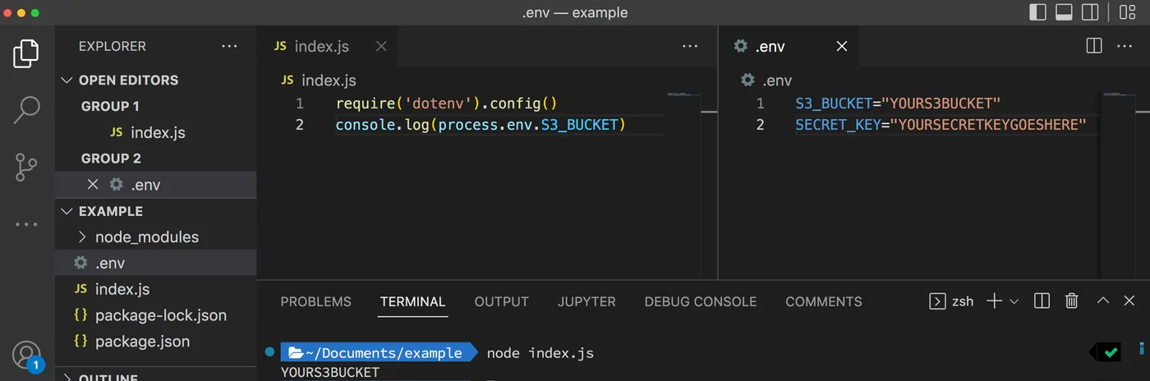Toggle primary side bar layout button
The height and width of the screenshot is (381, 1150).
pos(1038,12)
